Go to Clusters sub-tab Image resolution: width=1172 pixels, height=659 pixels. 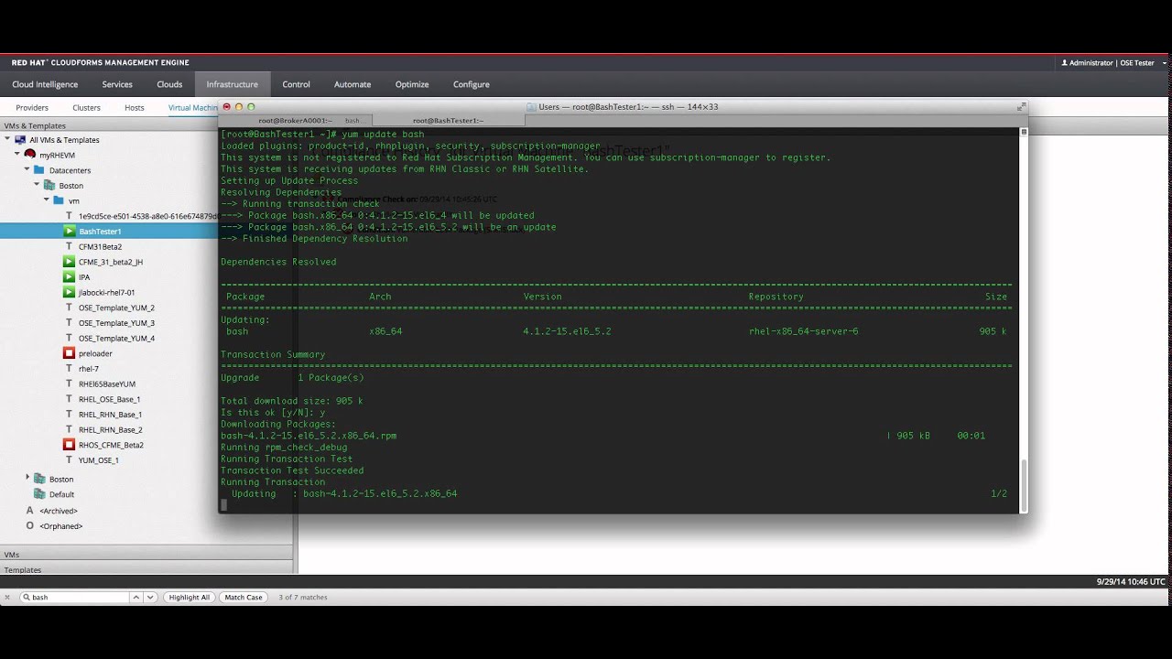pos(87,108)
